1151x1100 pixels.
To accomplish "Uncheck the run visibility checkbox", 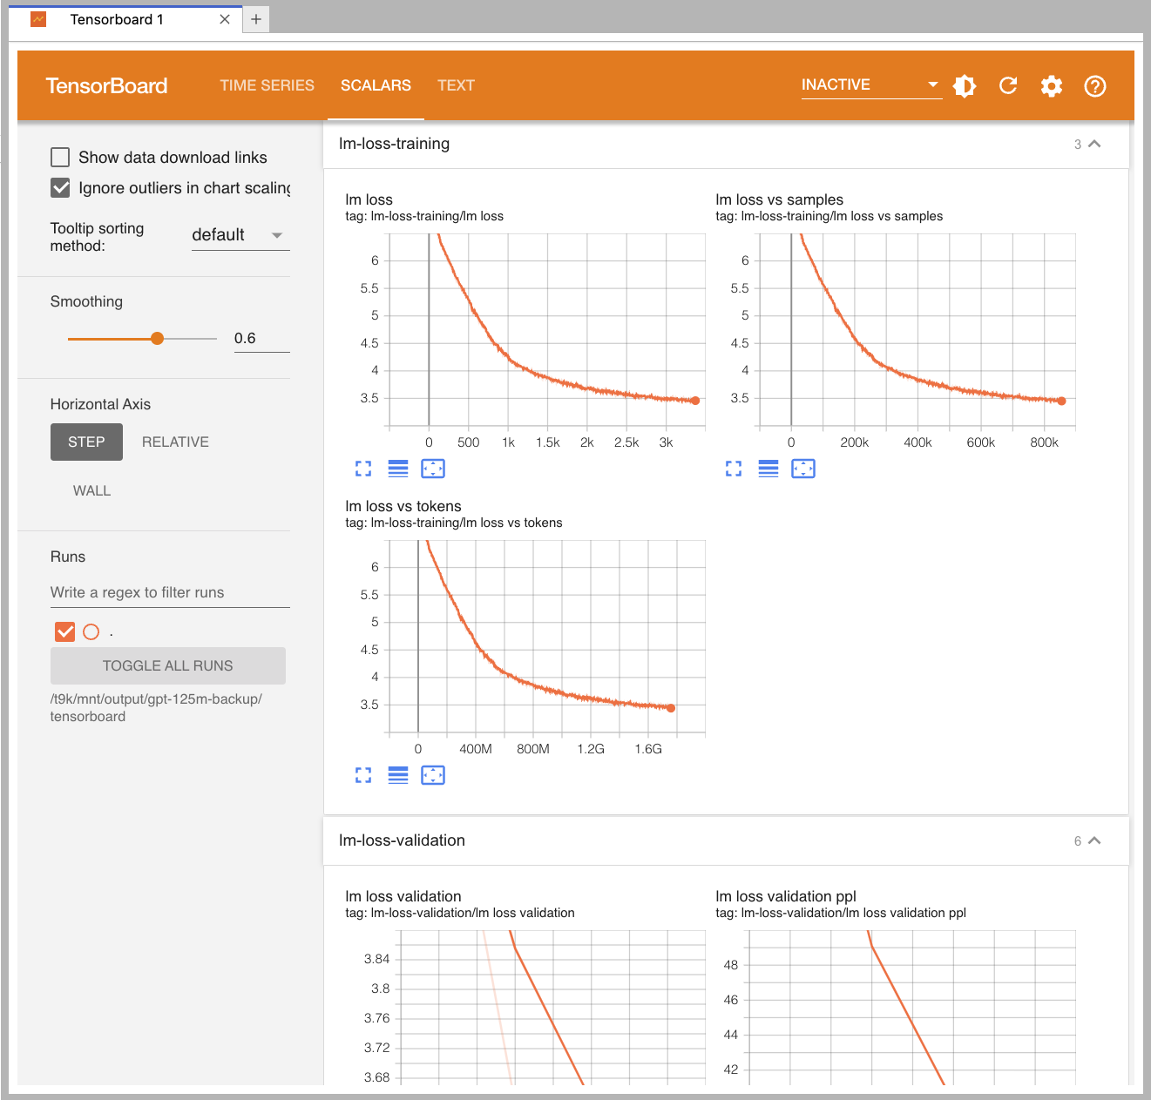I will (x=64, y=631).
